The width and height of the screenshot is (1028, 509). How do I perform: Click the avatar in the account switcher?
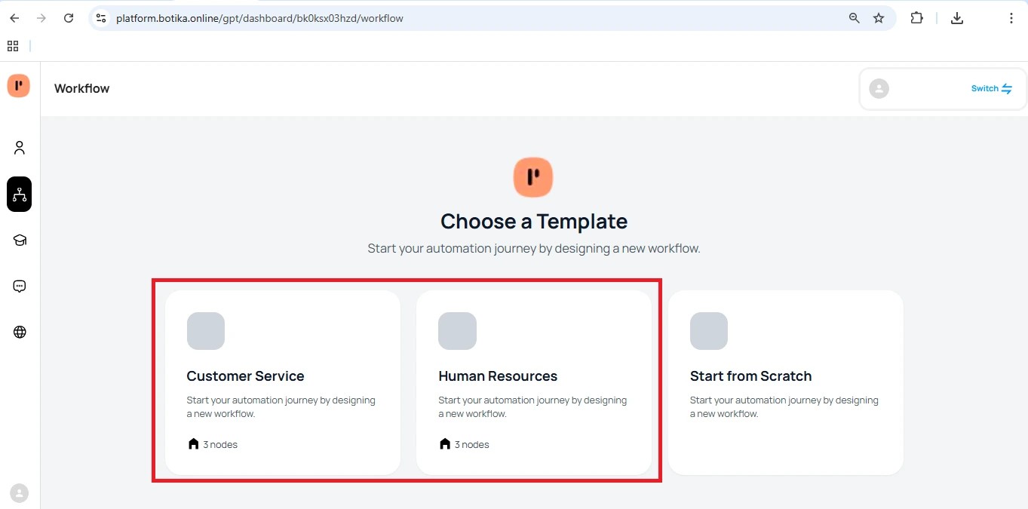pyautogui.click(x=879, y=89)
